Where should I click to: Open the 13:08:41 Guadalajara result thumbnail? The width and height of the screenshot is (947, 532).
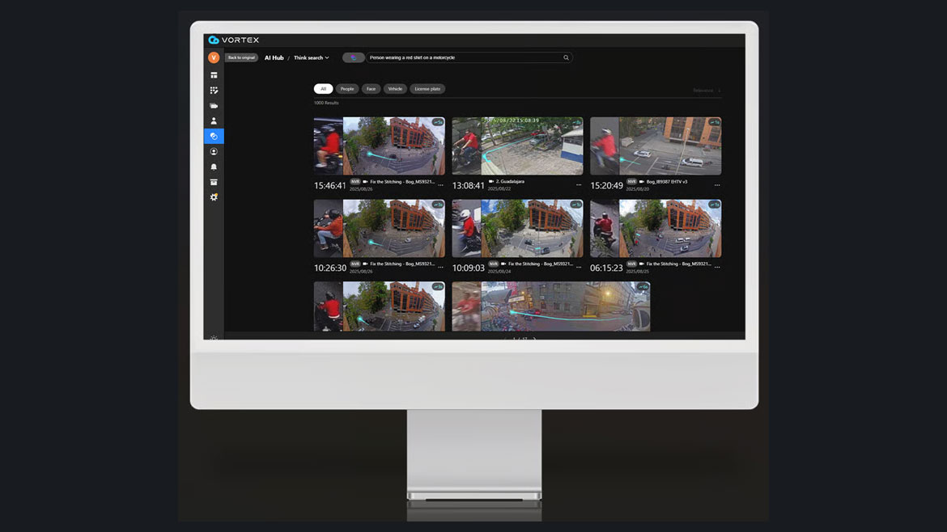(517, 146)
